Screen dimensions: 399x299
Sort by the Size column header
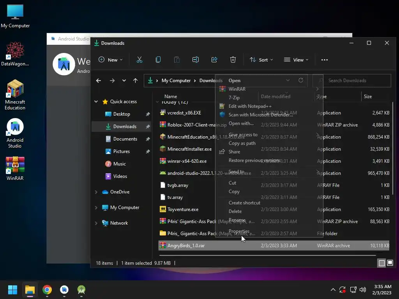(x=368, y=97)
